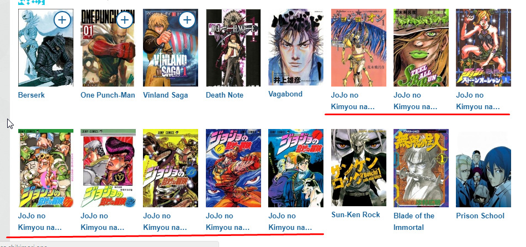Open the Blade of the Immortal cover
The width and height of the screenshot is (526, 247).
tap(421, 168)
